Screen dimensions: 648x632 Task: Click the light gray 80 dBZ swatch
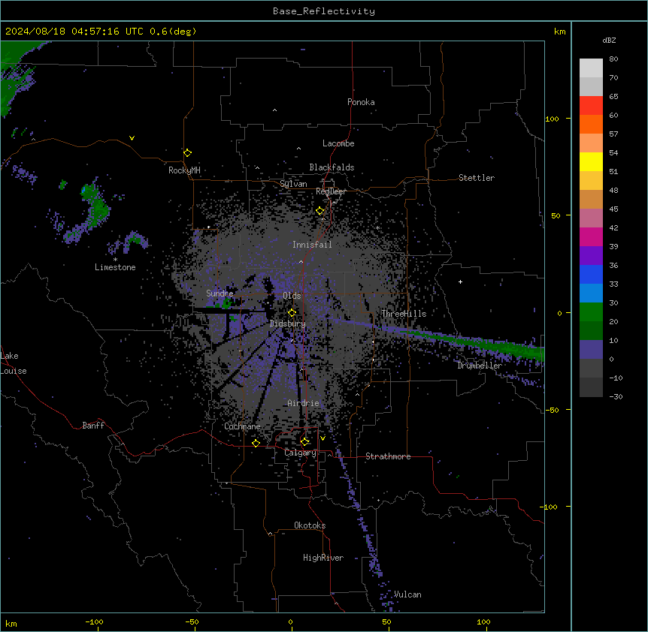click(591, 68)
